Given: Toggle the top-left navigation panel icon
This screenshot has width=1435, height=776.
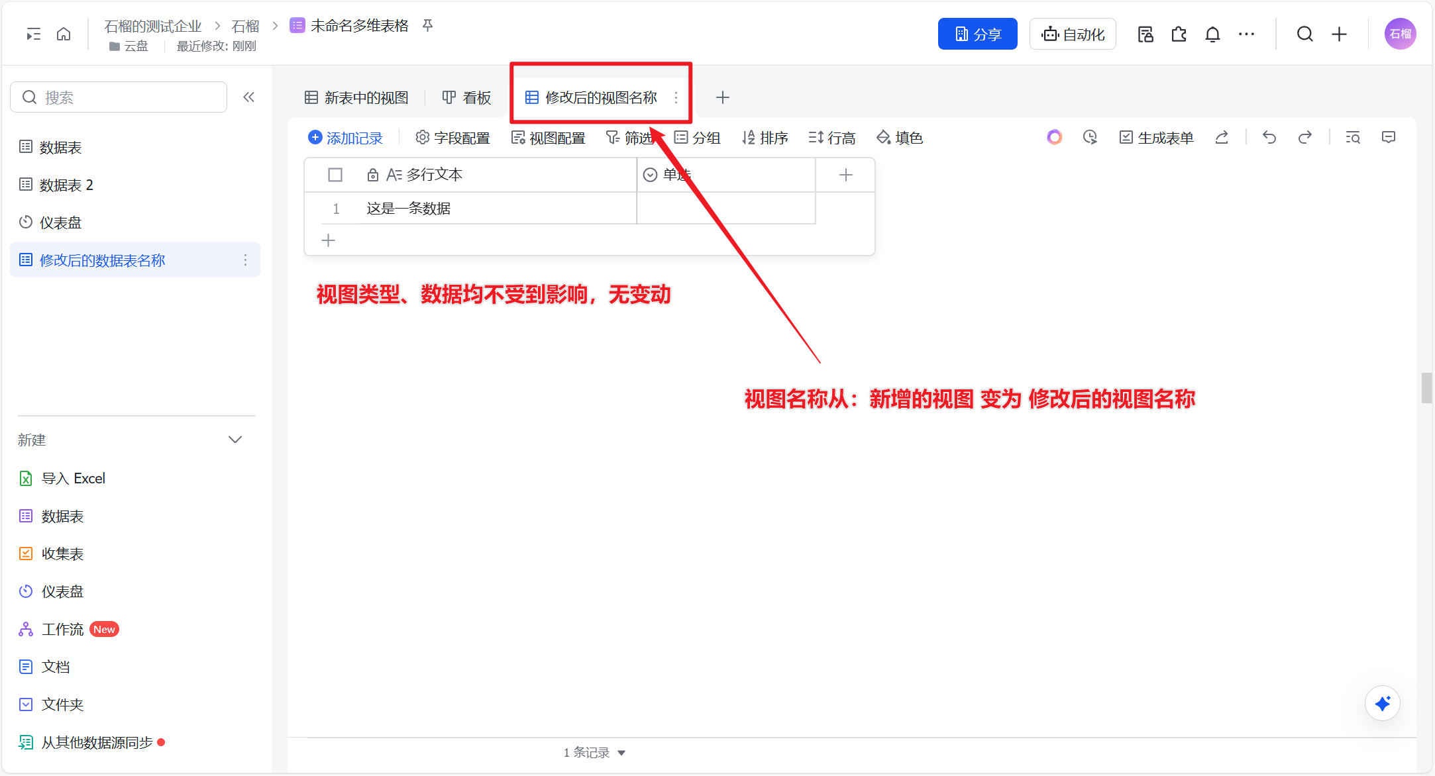Looking at the screenshot, I should [x=33, y=34].
